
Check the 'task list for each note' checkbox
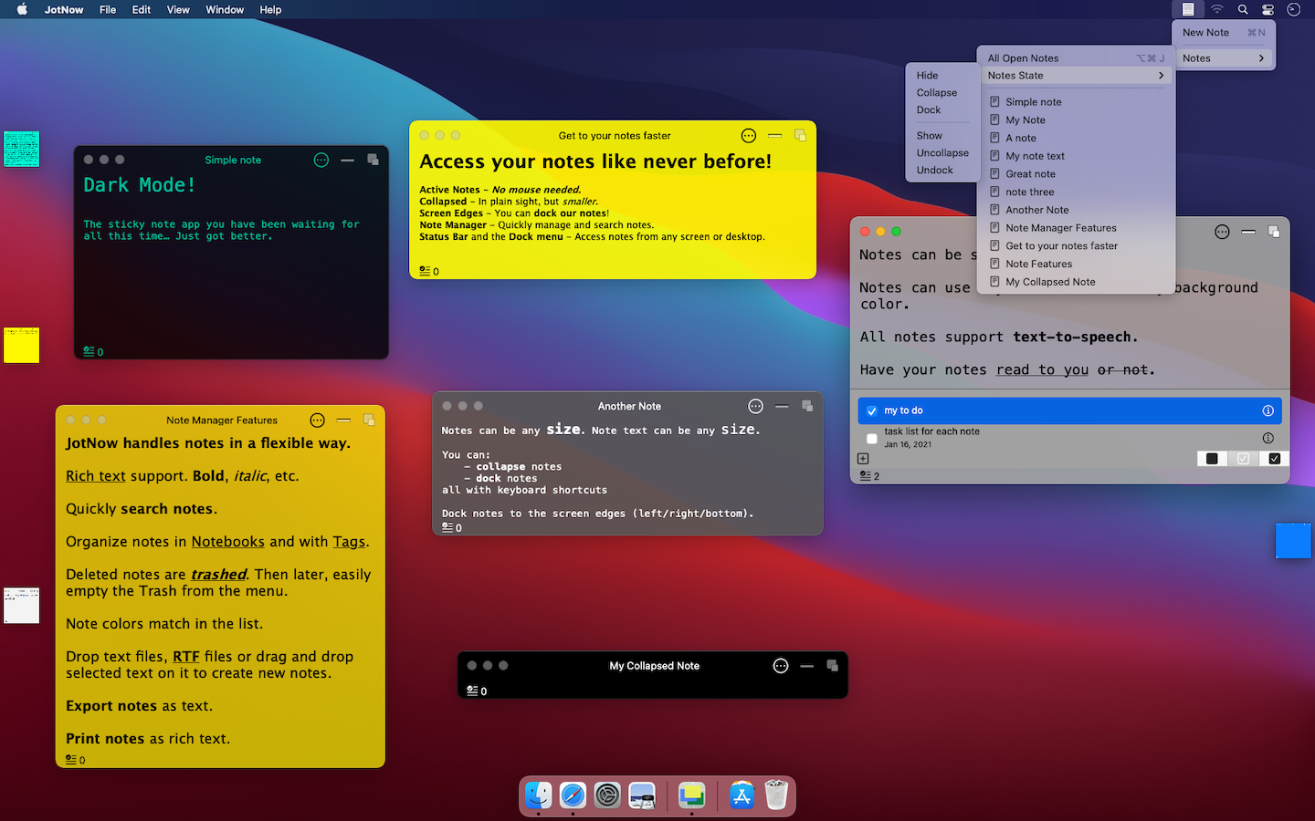point(872,439)
